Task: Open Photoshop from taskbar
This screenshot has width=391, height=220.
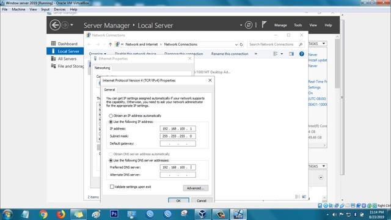Action: tap(114, 214)
